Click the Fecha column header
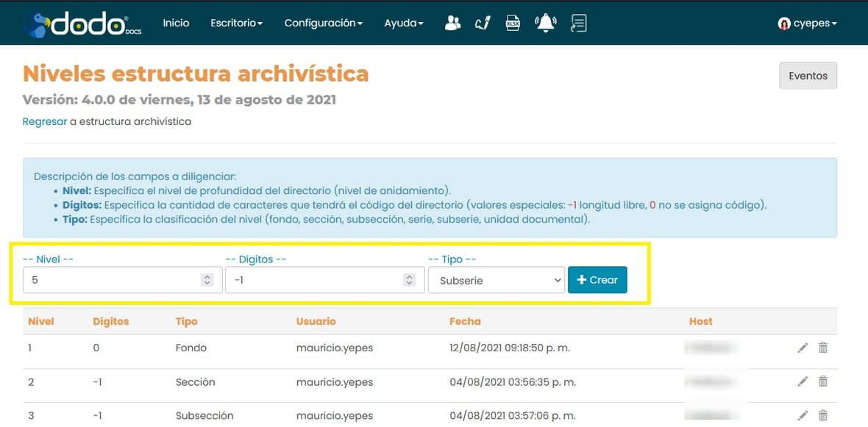Viewport: 868px width, 427px height. coord(465,321)
